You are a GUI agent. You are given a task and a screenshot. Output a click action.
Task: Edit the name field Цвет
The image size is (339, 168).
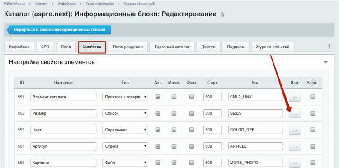[x=63, y=130]
